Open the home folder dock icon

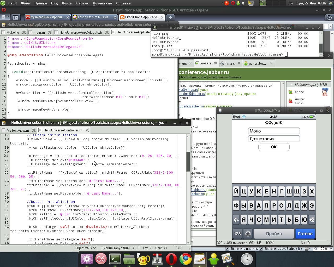(129, 259)
